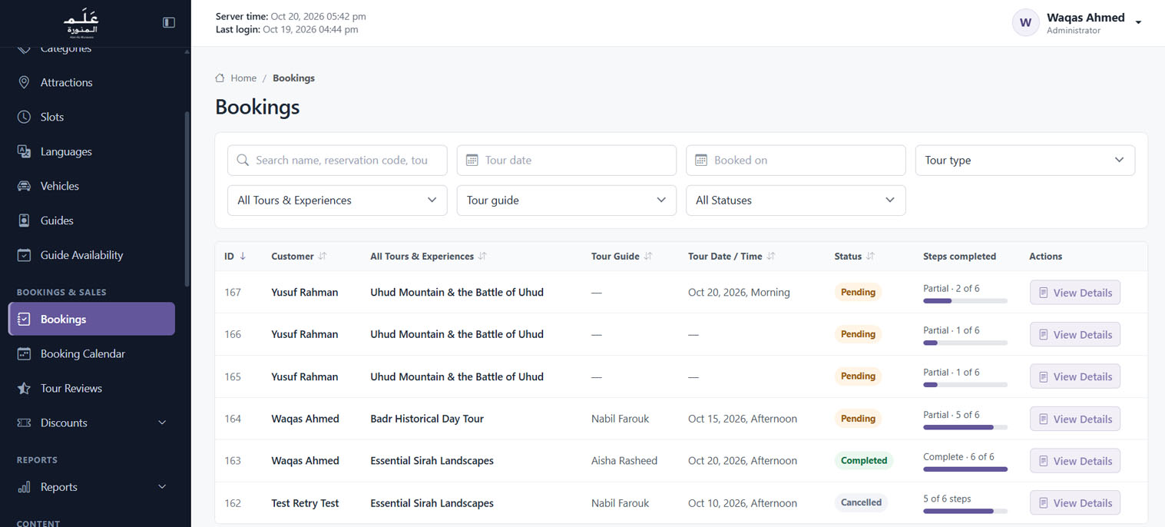View Details for booking 167
The image size is (1165, 527).
(1074, 293)
